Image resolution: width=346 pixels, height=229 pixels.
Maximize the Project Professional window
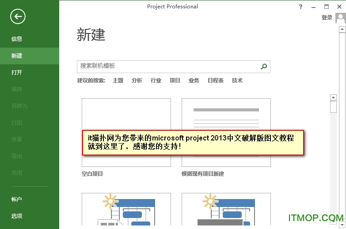[327, 7]
